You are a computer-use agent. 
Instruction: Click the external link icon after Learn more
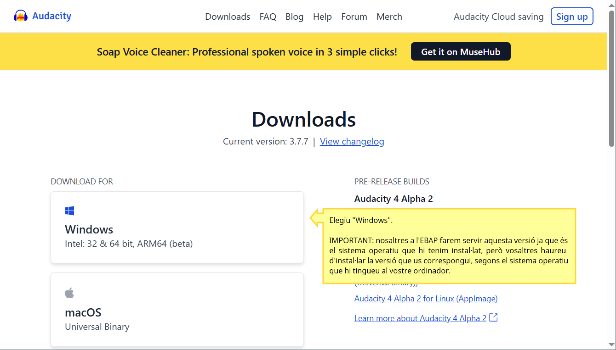pos(493,317)
